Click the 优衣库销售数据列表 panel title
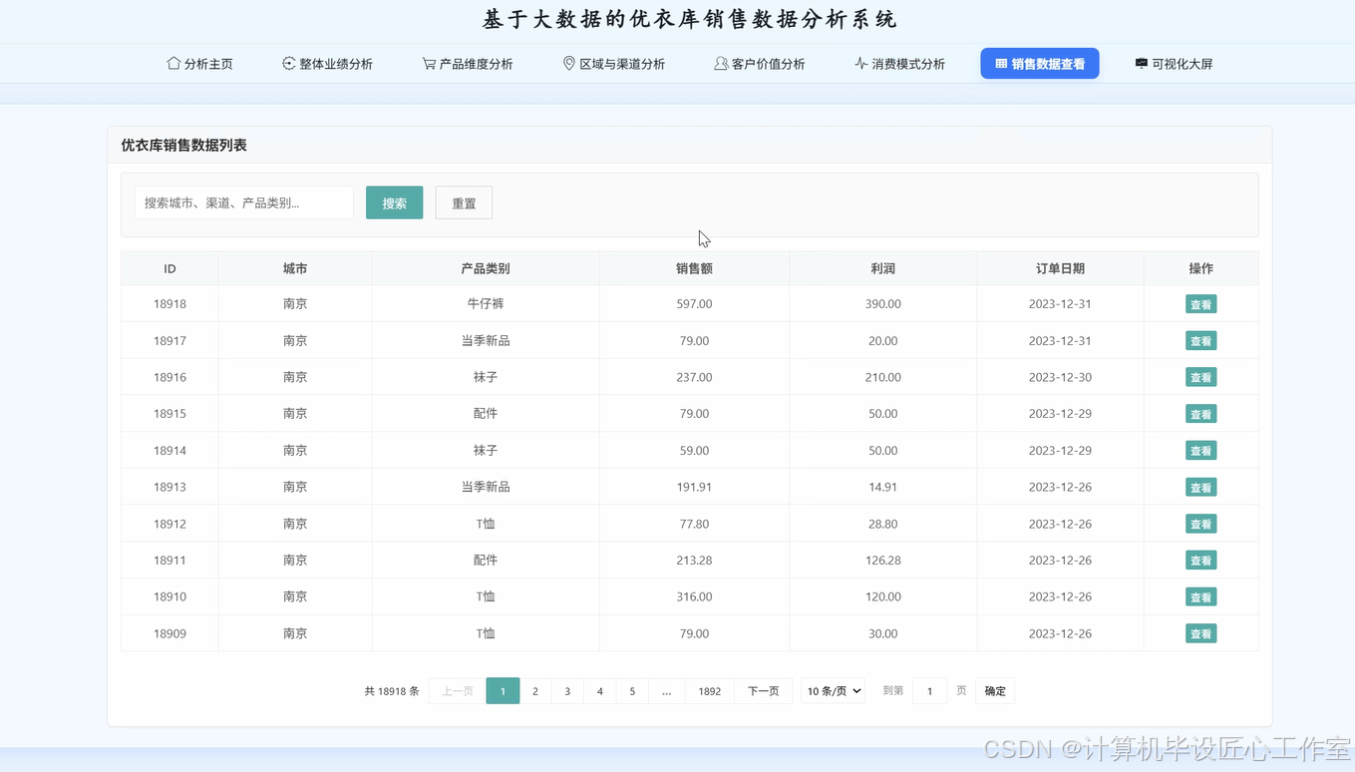Viewport: 1355px width, 772px height. 184,146
